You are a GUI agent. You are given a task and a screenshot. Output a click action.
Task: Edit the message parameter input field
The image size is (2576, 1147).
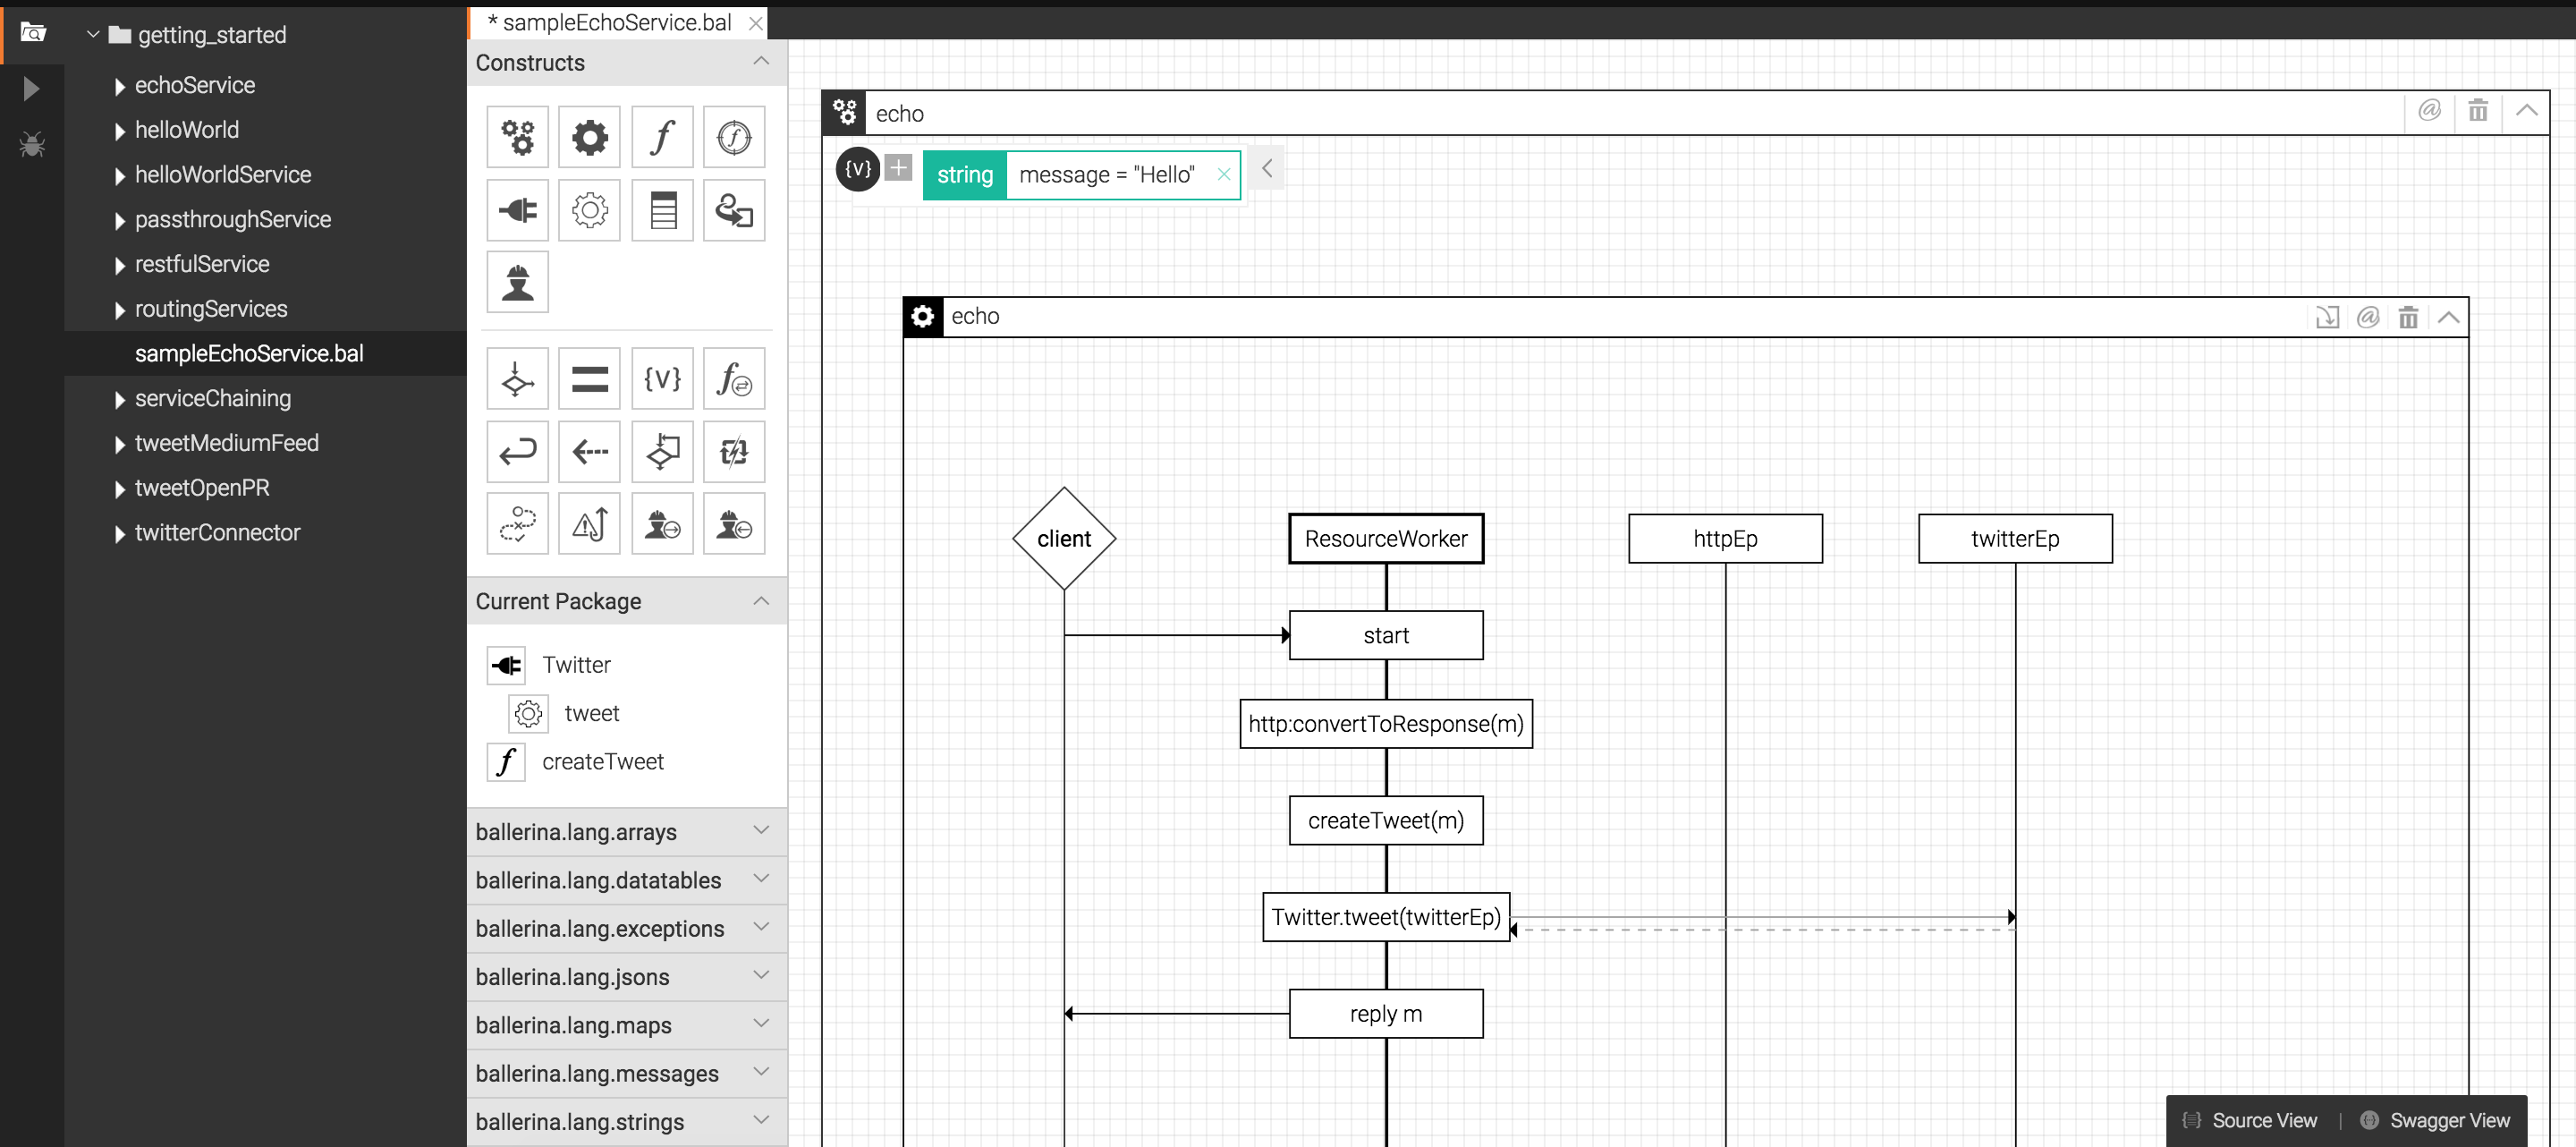pos(1109,173)
